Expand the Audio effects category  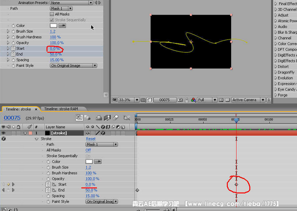(276, 27)
